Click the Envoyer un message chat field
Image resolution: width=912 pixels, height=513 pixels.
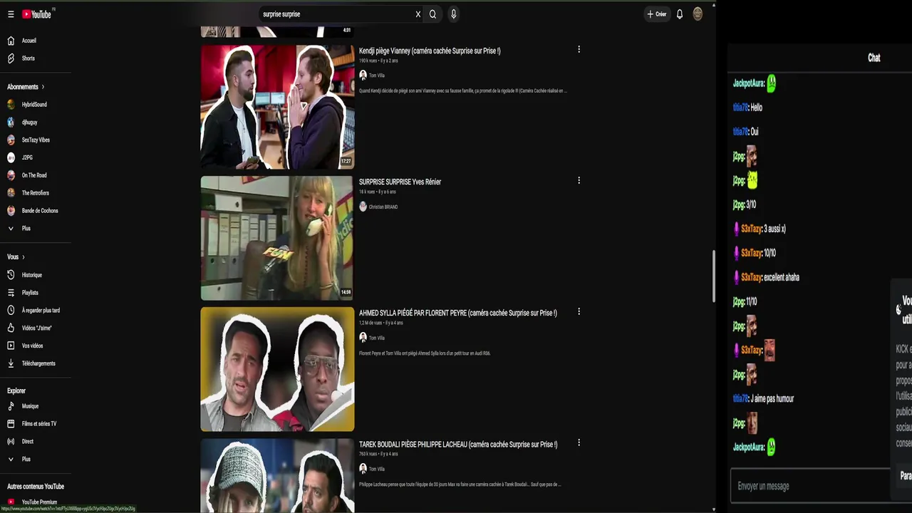click(810, 486)
